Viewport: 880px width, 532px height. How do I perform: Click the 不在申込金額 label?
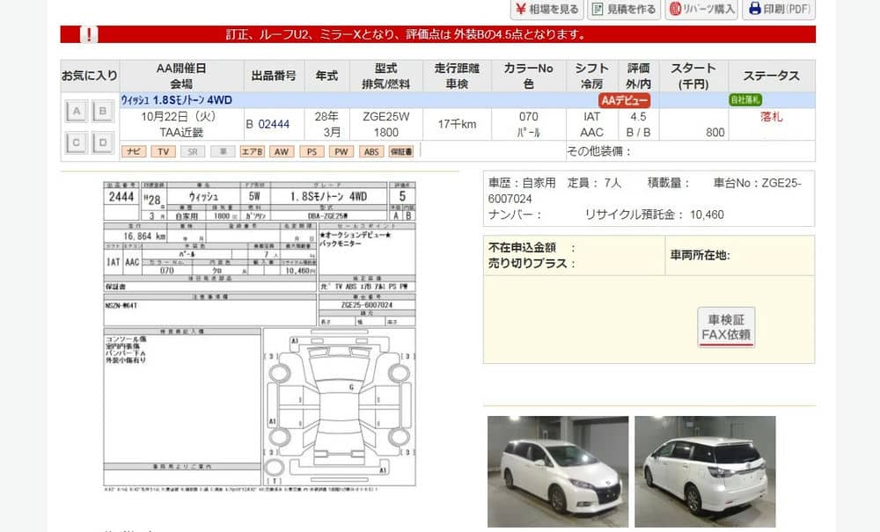coord(522,247)
